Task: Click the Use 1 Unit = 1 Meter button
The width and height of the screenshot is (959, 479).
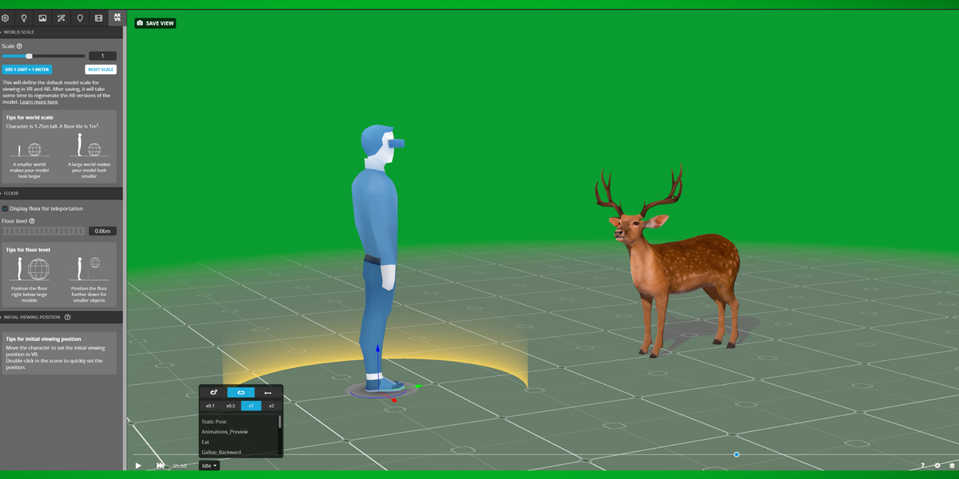Action: [26, 69]
